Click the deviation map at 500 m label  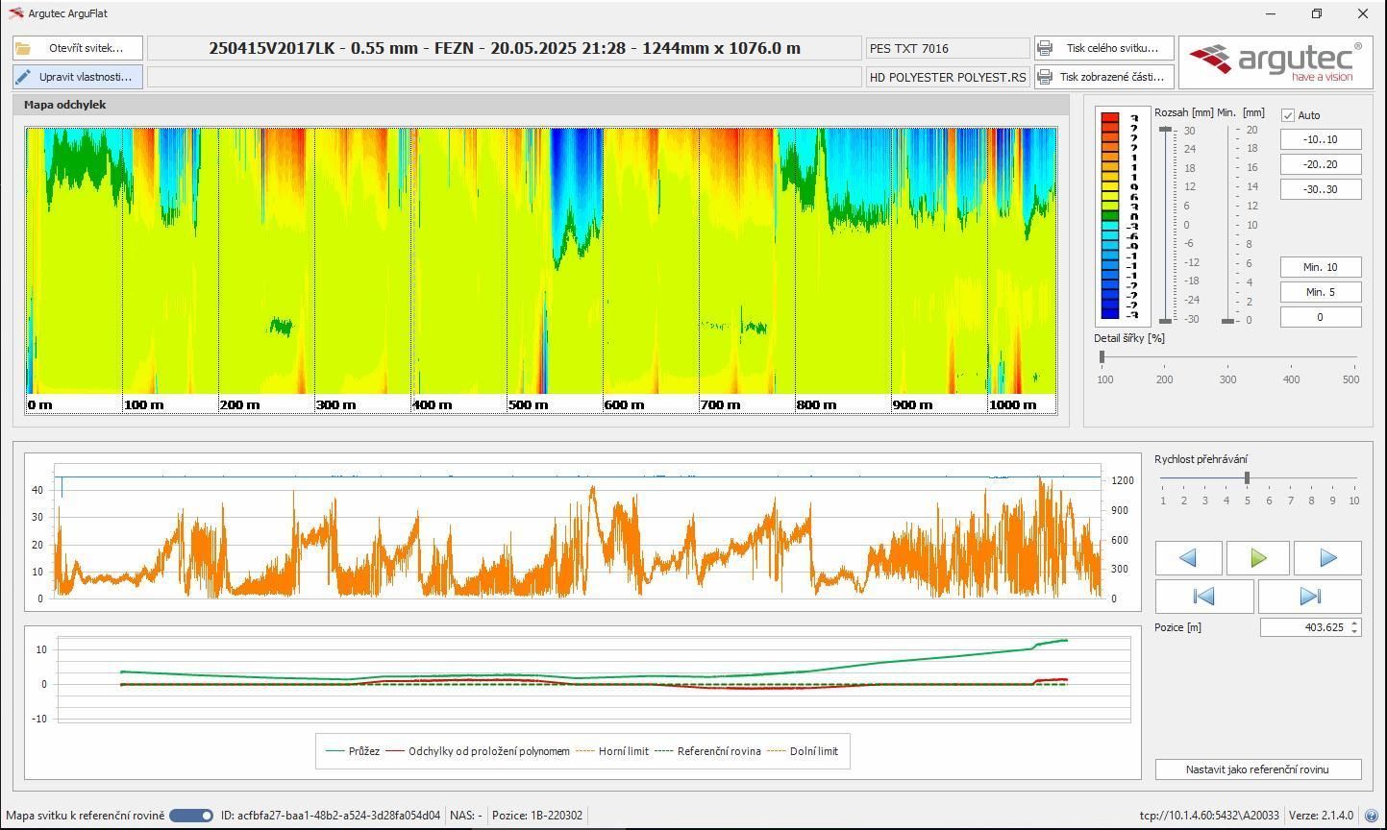[x=528, y=404]
